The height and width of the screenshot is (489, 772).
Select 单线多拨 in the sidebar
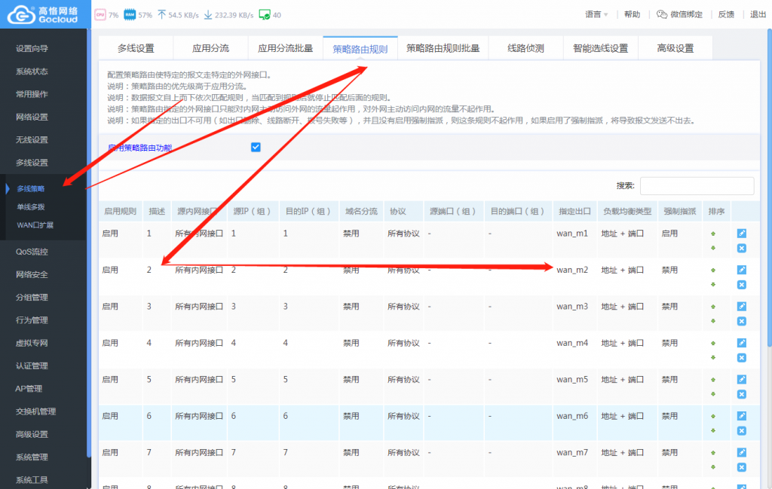(x=30, y=206)
